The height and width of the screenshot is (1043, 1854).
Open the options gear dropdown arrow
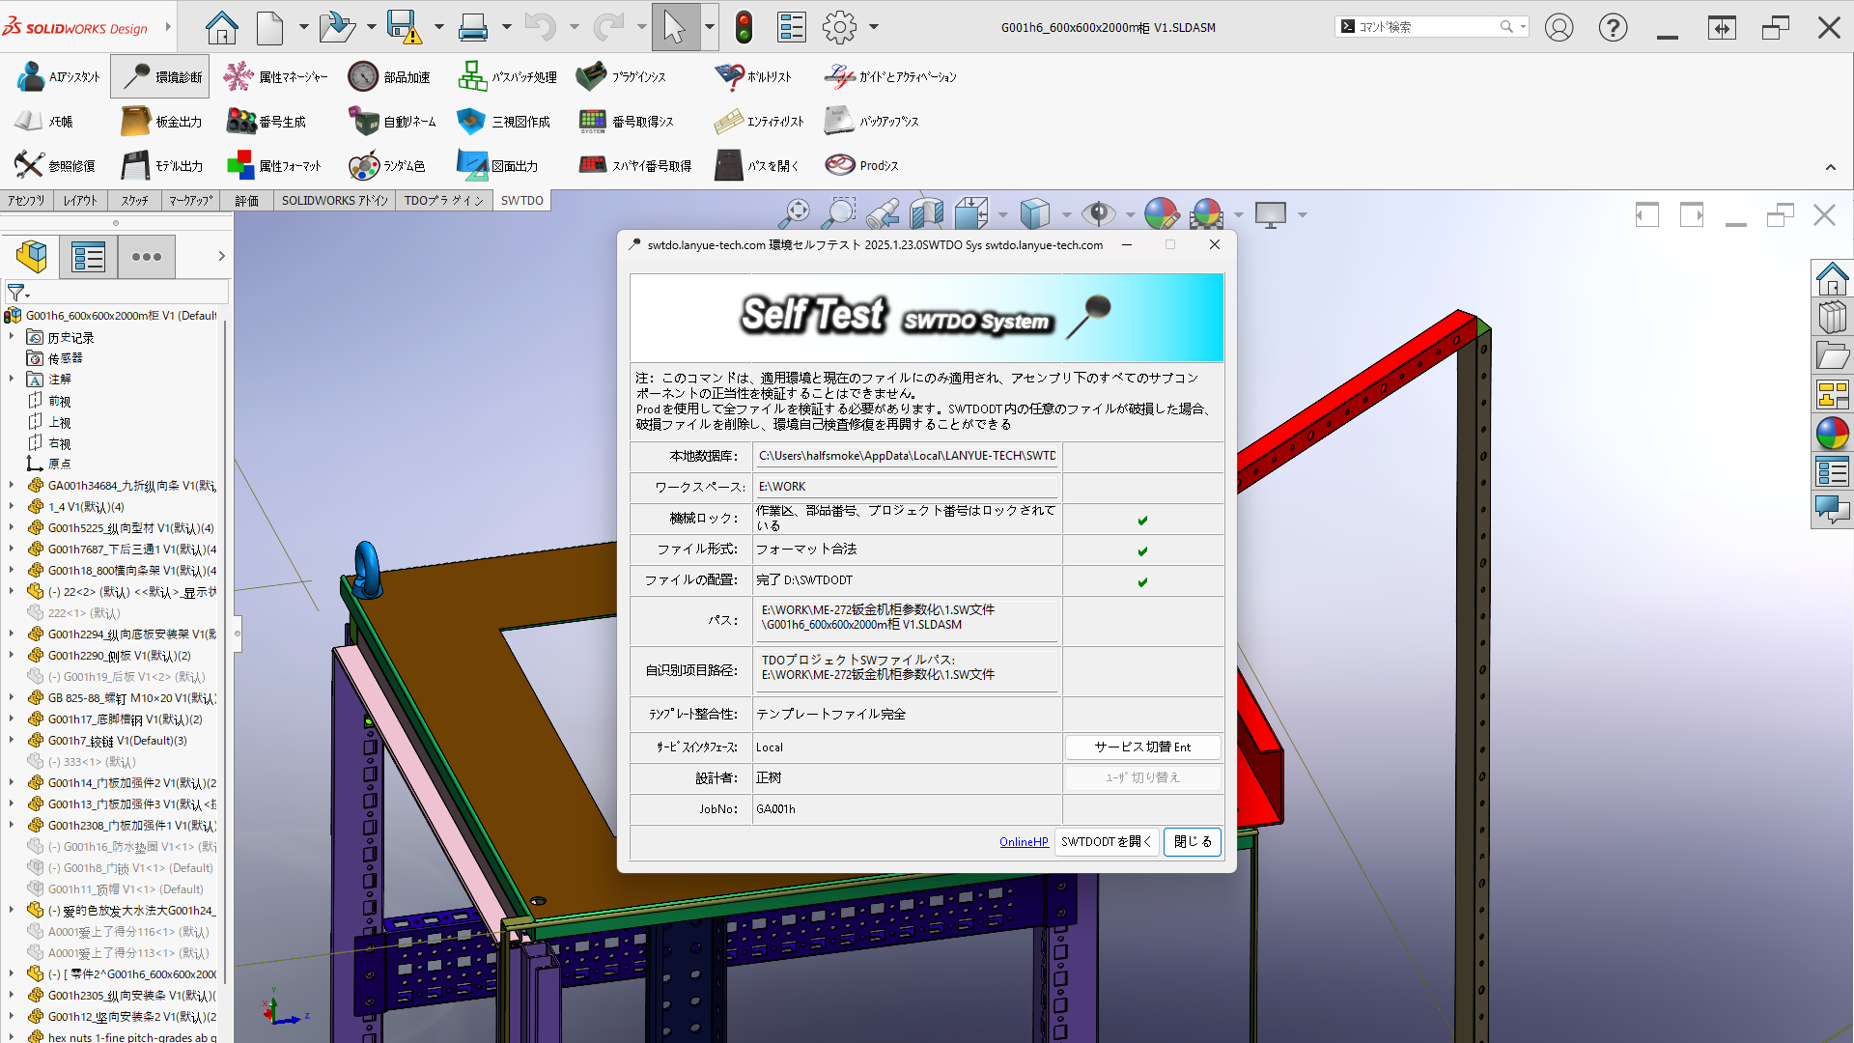(874, 27)
